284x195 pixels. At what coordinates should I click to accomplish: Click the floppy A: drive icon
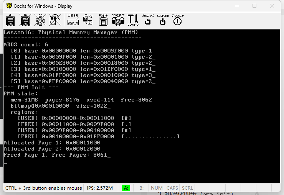point(10,20)
